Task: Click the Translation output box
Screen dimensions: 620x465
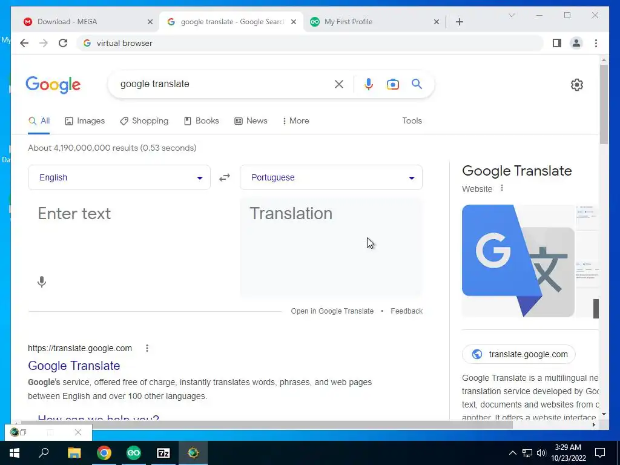Action: pyautogui.click(x=331, y=248)
